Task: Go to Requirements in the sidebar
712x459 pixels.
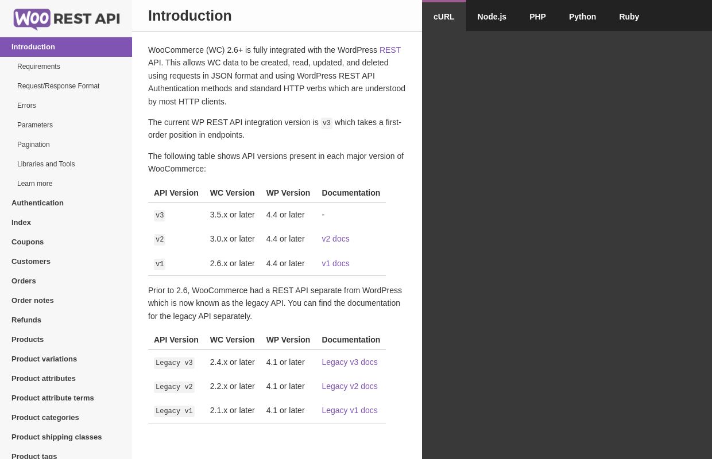Action: tap(66, 67)
